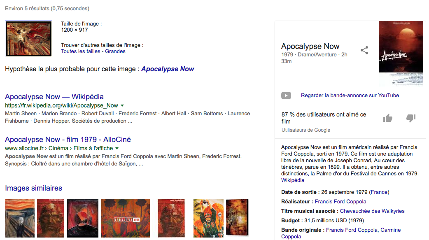Click the thumbs down icon
This screenshot has height=240, width=429.
[x=411, y=118]
